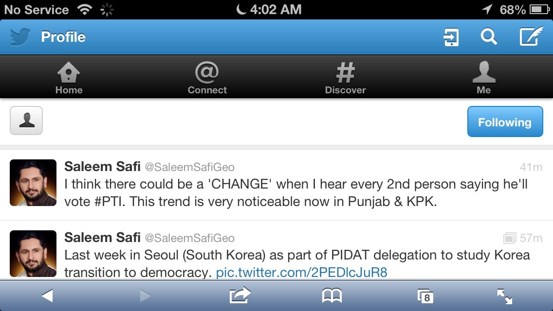Open Saleem Safi avatar on first tweet
The height and width of the screenshot is (311, 553).
point(33,183)
